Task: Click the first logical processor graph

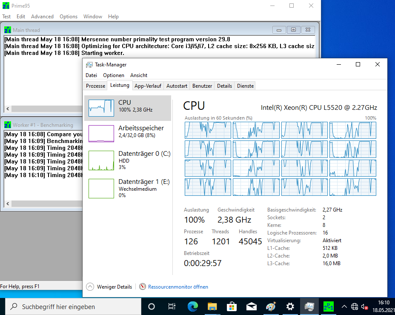Action: (x=208, y=130)
